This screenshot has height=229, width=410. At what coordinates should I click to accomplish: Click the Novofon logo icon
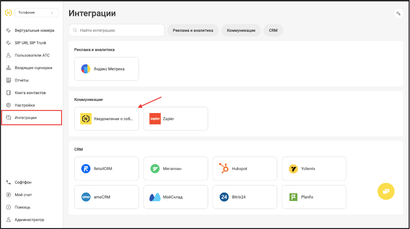(8, 13)
